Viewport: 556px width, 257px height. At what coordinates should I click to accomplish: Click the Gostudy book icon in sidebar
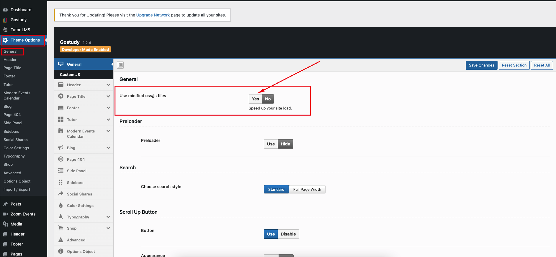click(5, 20)
